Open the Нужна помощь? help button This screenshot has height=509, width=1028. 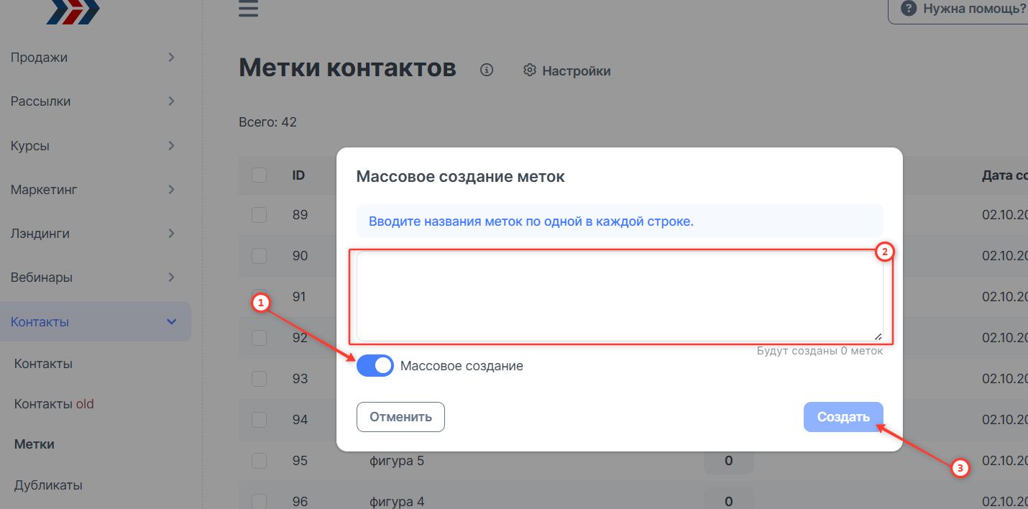click(x=963, y=9)
